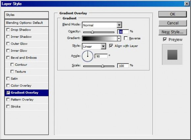Click New Style button
191x140 pixels.
173,32
